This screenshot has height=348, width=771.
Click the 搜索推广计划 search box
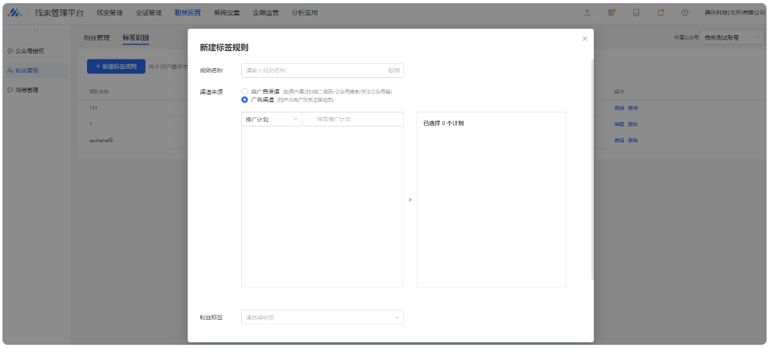[353, 119]
